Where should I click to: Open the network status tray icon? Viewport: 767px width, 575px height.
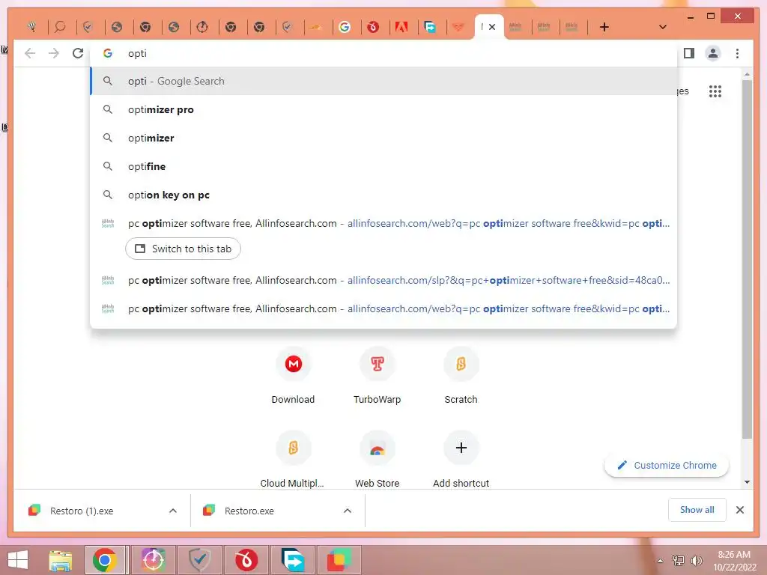point(678,561)
